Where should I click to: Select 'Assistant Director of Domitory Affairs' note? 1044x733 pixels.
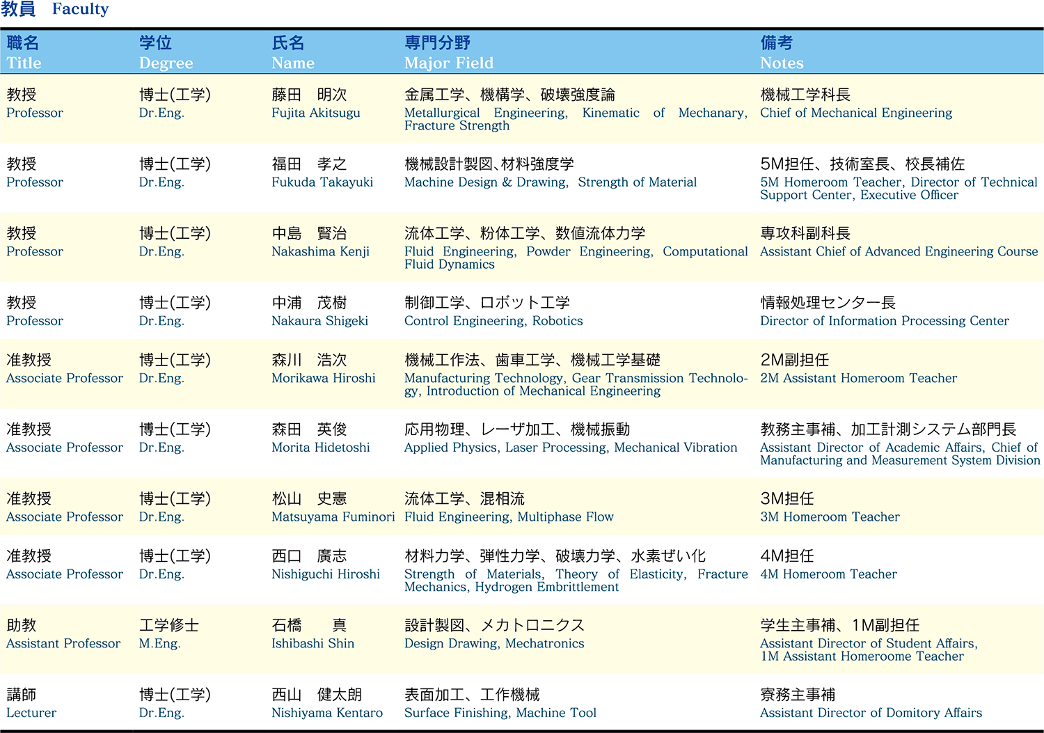coord(871,714)
